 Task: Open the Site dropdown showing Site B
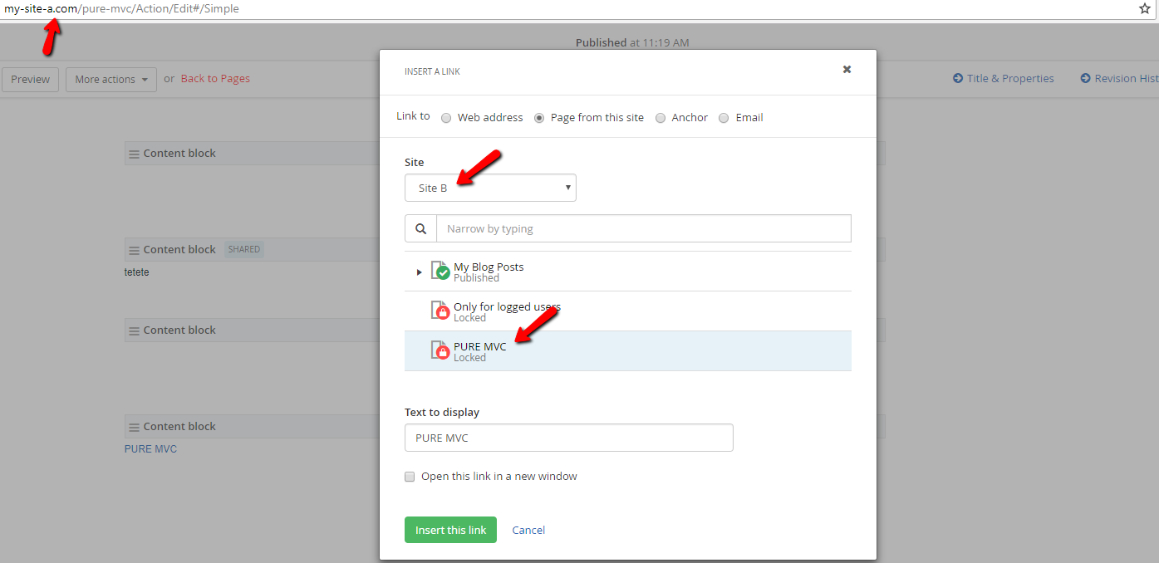(x=490, y=188)
